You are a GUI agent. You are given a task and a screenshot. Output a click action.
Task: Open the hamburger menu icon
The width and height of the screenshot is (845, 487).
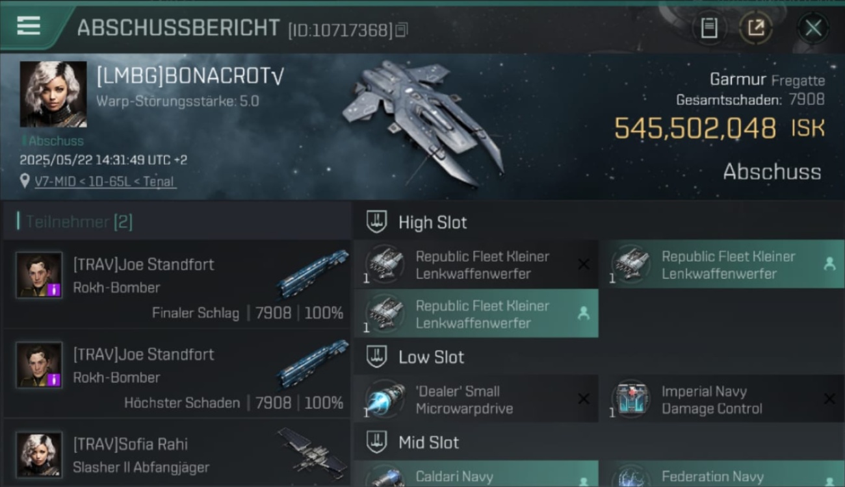coord(29,27)
